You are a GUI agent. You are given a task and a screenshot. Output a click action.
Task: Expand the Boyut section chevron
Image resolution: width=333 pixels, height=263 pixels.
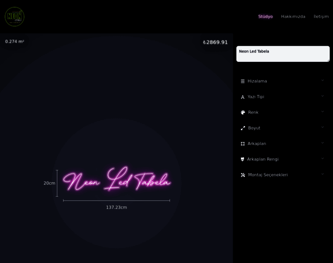tap(322, 127)
